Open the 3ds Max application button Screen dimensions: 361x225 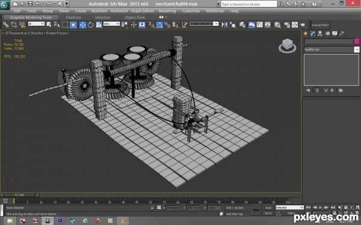tap(4, 5)
